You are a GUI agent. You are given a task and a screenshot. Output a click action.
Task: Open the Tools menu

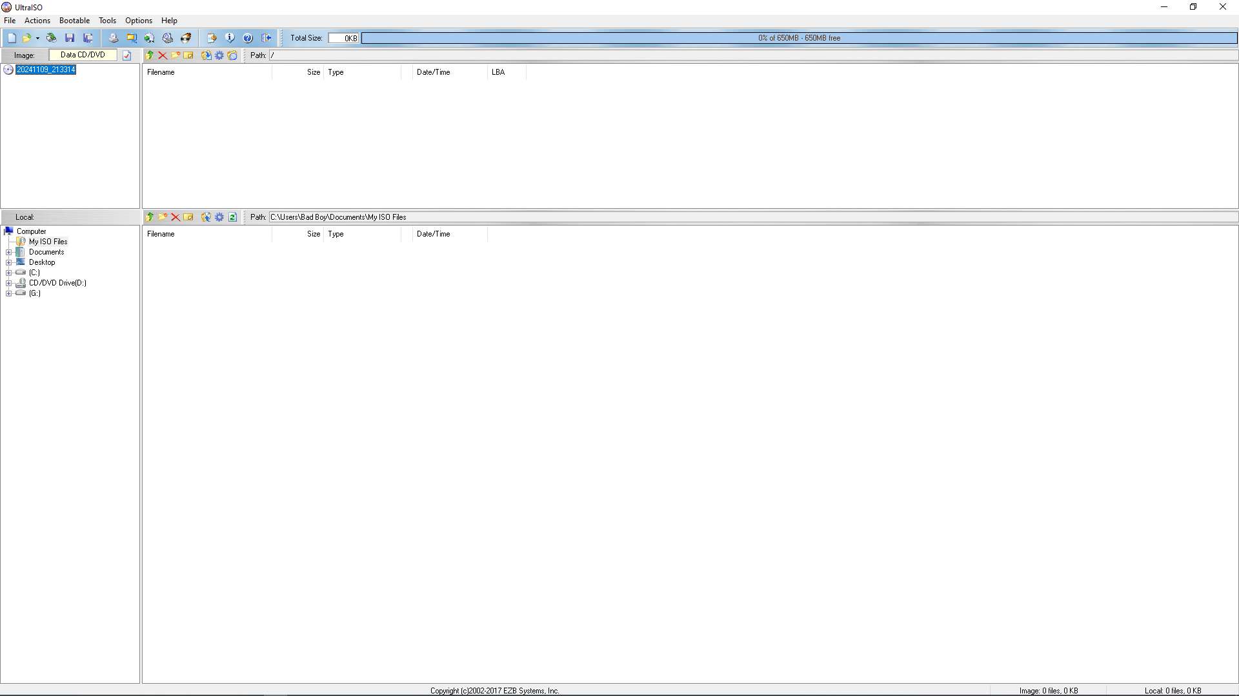point(107,21)
